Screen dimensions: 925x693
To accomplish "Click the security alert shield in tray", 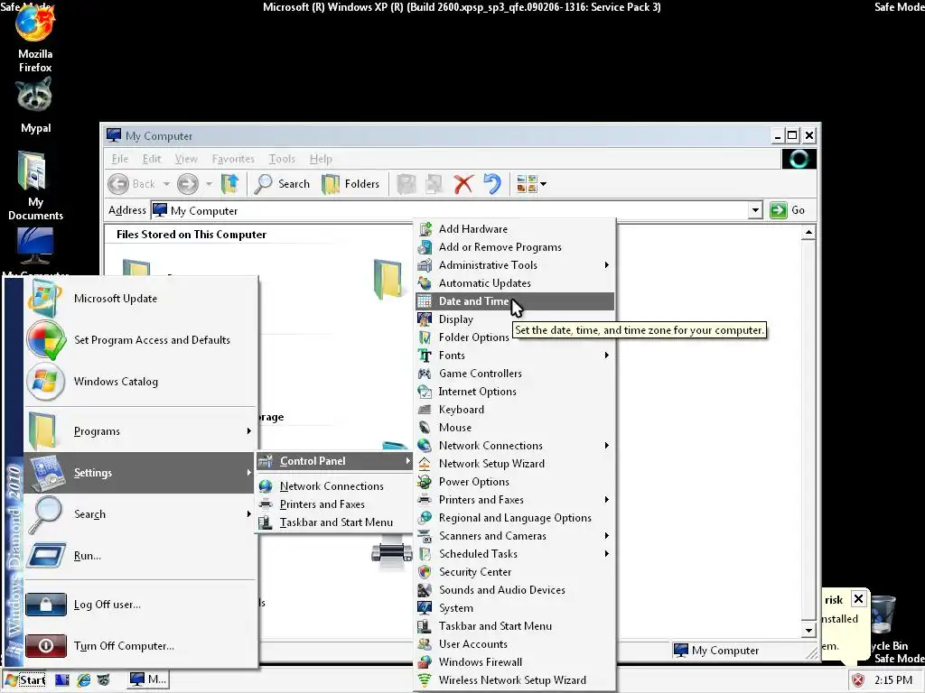I will pyautogui.click(x=858, y=680).
